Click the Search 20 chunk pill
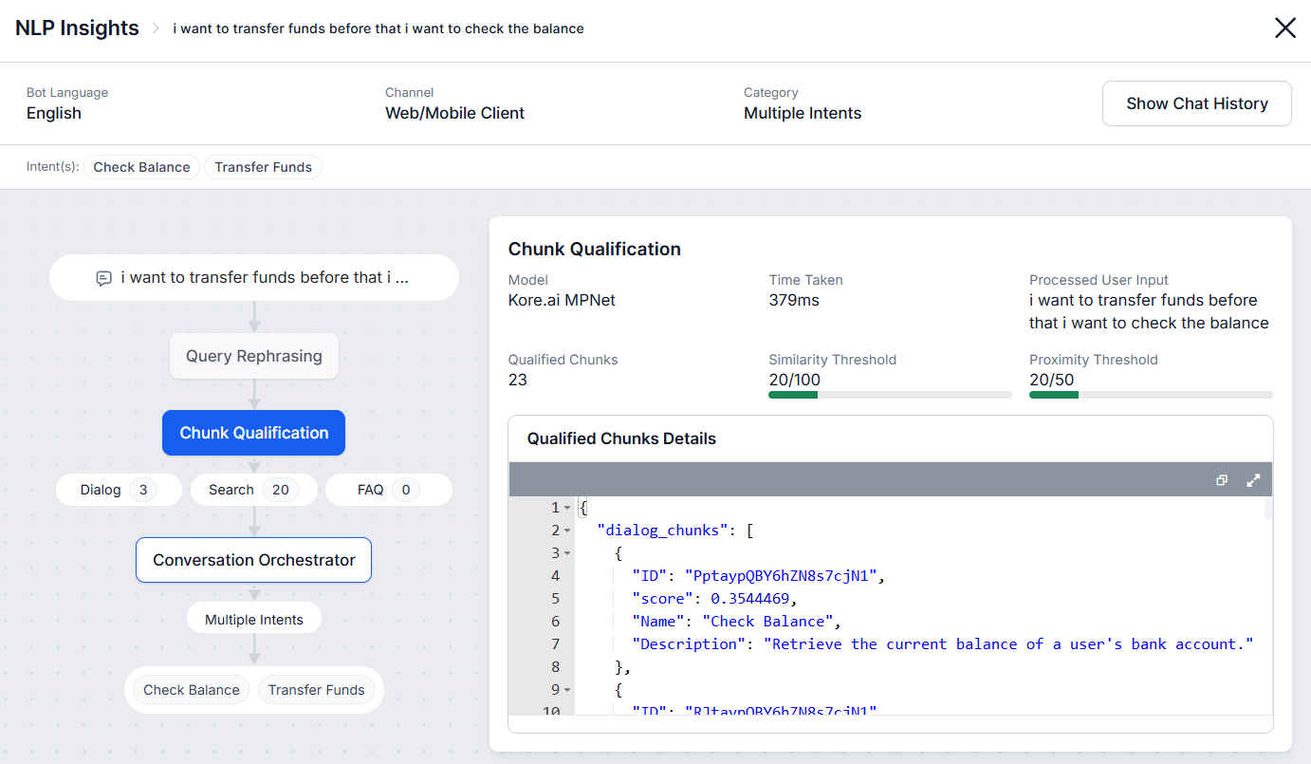 pos(254,490)
